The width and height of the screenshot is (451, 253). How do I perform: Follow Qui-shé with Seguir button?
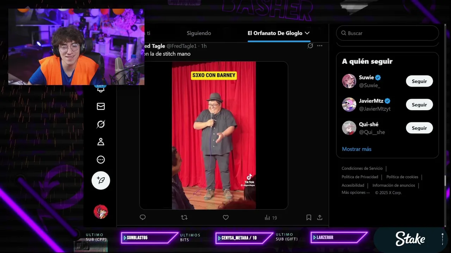coord(419,128)
